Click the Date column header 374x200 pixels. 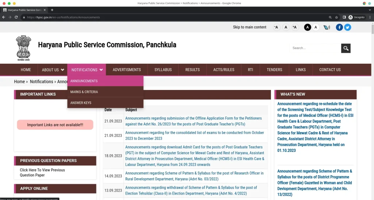[108, 110]
